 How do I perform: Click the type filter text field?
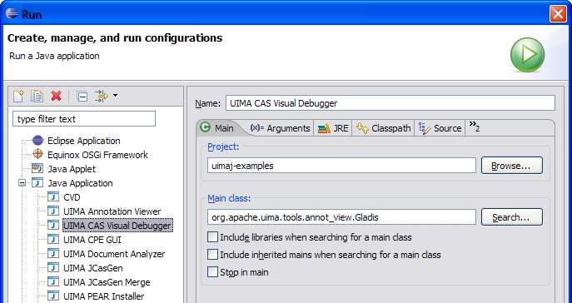tap(84, 119)
